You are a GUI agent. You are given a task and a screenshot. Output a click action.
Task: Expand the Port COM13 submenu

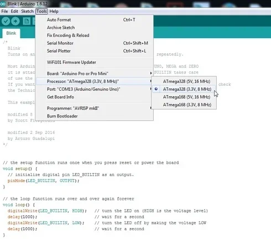(x=94, y=89)
